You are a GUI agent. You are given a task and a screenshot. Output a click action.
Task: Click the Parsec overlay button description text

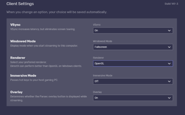48,97
